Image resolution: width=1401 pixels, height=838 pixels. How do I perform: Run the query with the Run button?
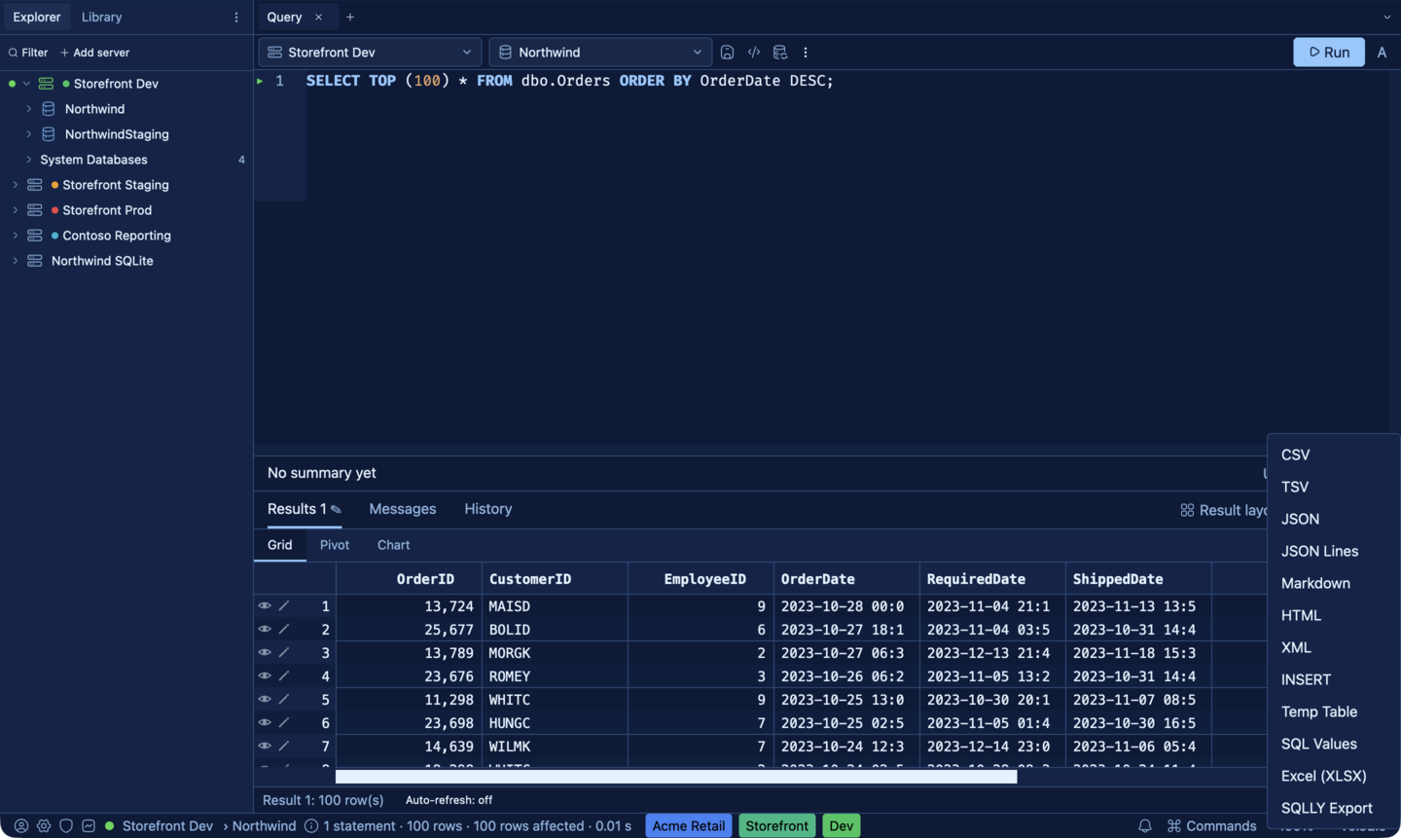pyautogui.click(x=1329, y=53)
